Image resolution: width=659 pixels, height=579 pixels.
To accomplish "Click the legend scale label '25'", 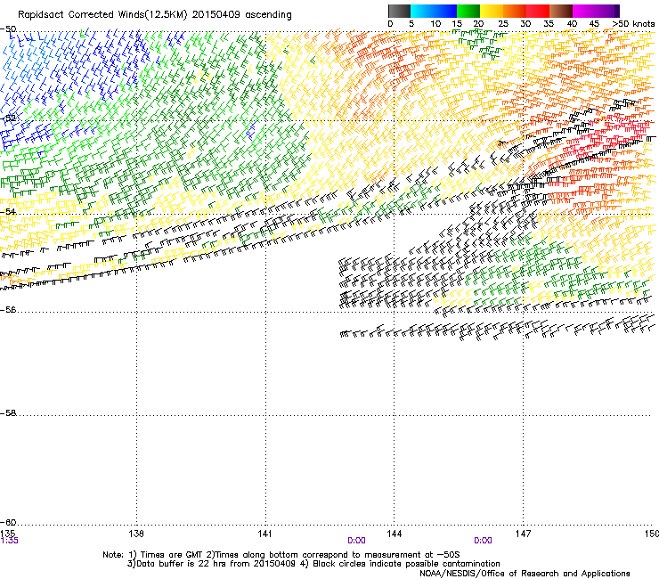I will (x=503, y=24).
